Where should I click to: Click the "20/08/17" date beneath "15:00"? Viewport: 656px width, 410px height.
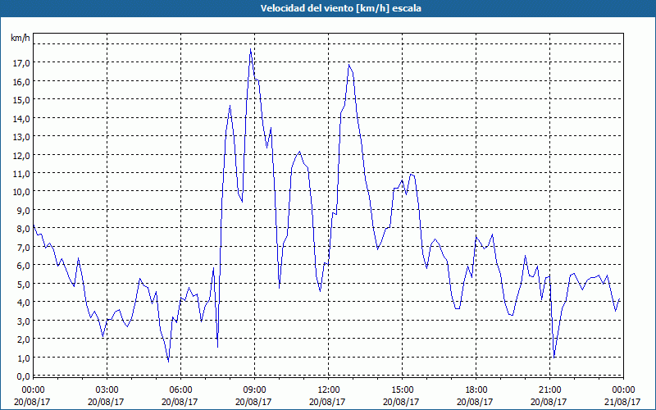pyautogui.click(x=402, y=402)
